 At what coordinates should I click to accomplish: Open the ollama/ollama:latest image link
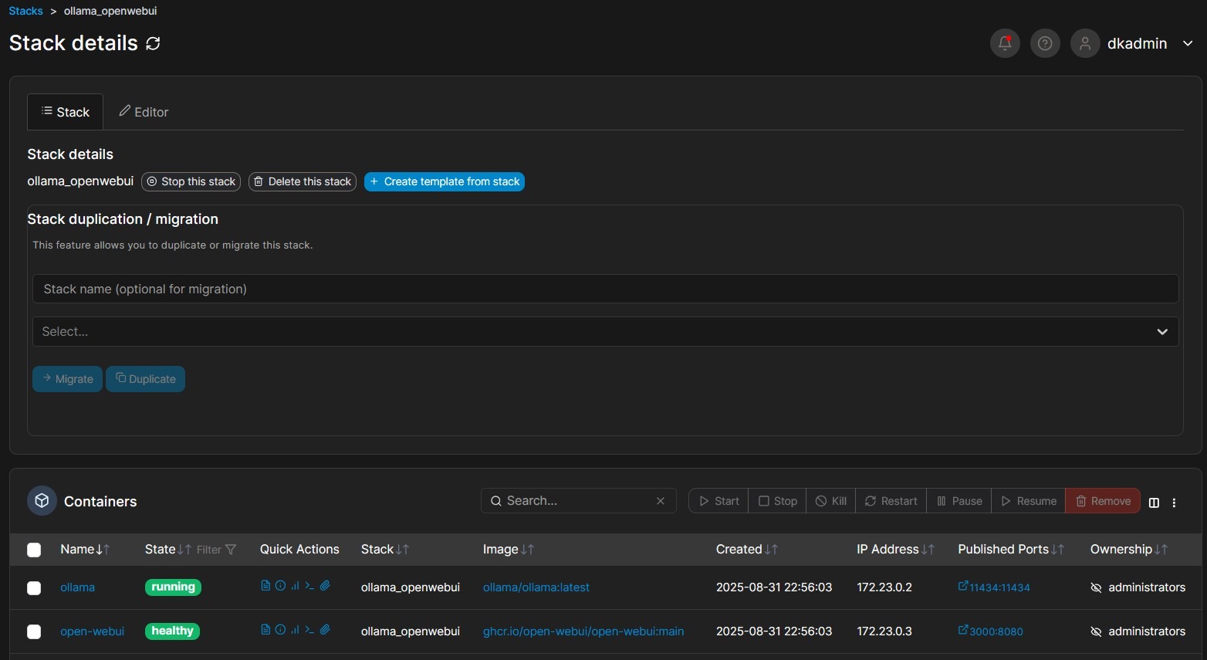pos(536,587)
